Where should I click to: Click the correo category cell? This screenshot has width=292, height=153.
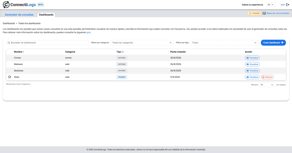tap(68, 58)
